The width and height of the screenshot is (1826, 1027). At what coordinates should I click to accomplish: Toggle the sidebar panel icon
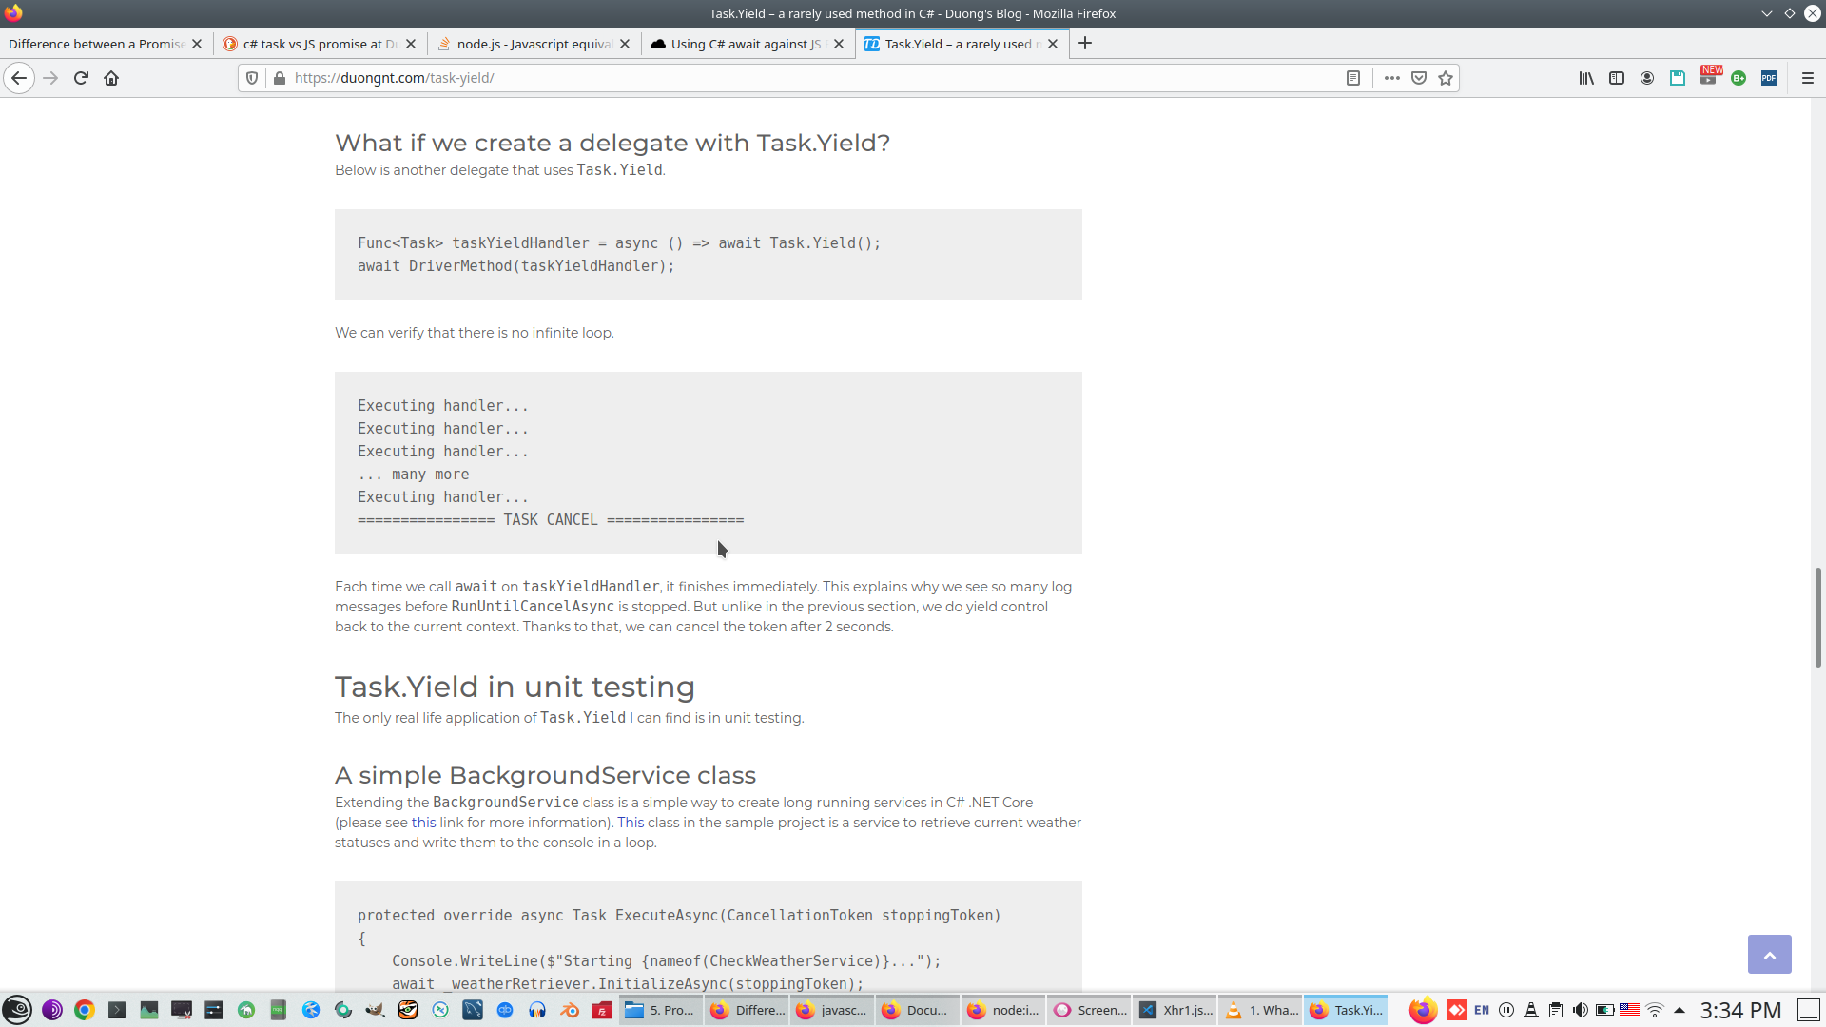[1617, 78]
